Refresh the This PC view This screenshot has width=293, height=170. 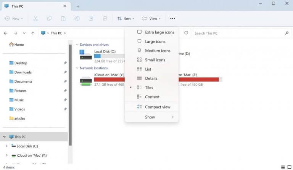(186, 33)
